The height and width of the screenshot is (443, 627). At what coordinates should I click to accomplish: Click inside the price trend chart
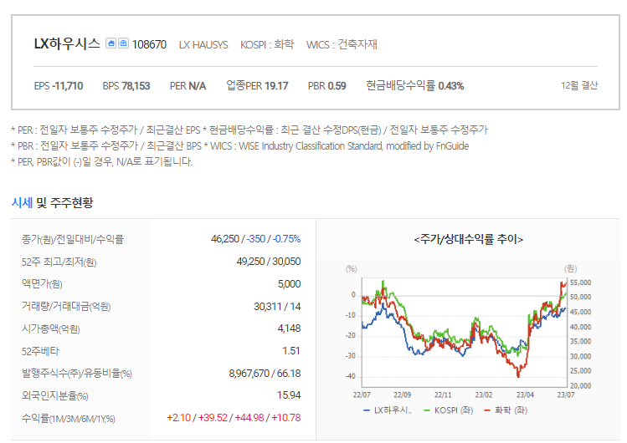point(465,333)
